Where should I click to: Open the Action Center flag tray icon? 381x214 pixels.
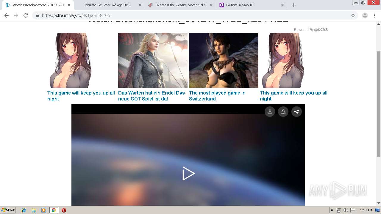tap(353, 210)
